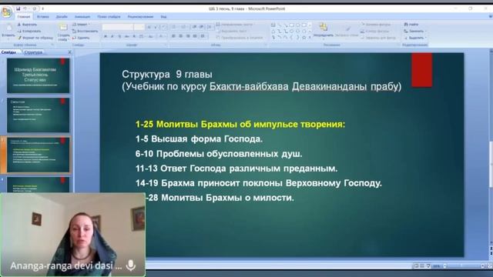Screen dimensions: 493x277
Task: Toggle strikethrough formatting
Action: (x=127, y=37)
